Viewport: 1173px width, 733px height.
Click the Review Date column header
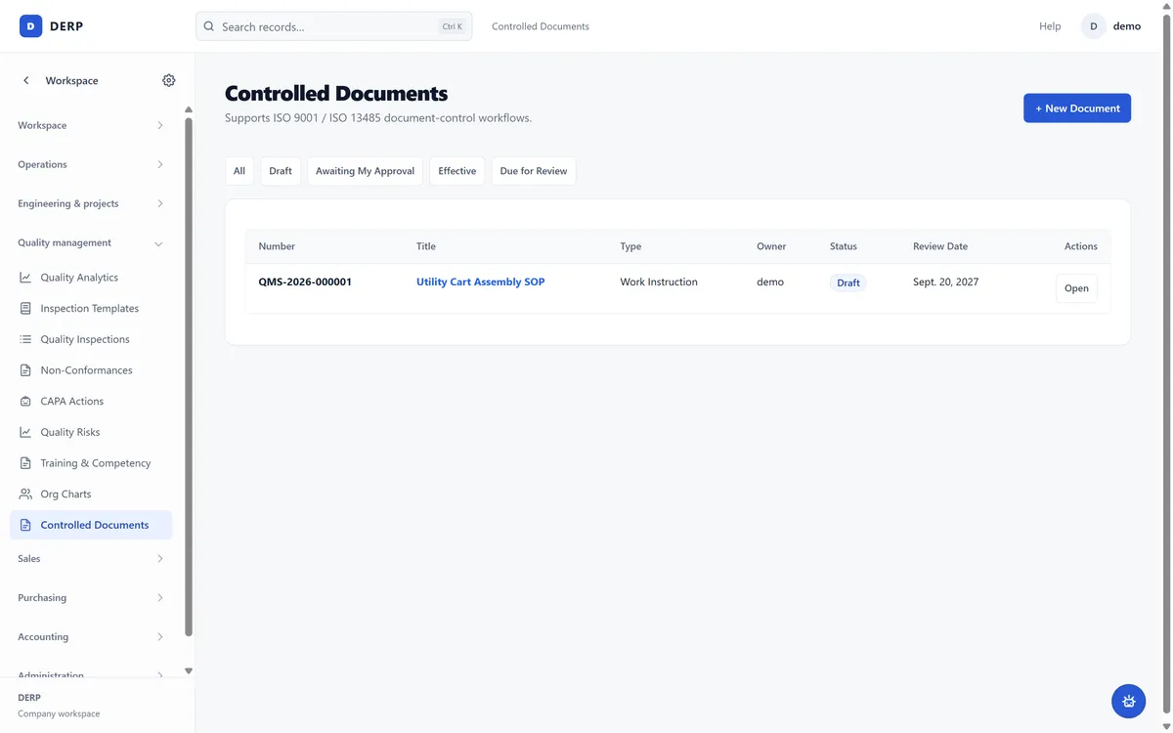point(940,246)
